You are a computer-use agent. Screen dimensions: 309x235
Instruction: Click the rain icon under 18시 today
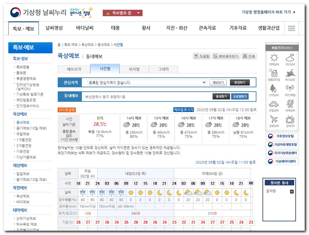[x=83, y=192]
